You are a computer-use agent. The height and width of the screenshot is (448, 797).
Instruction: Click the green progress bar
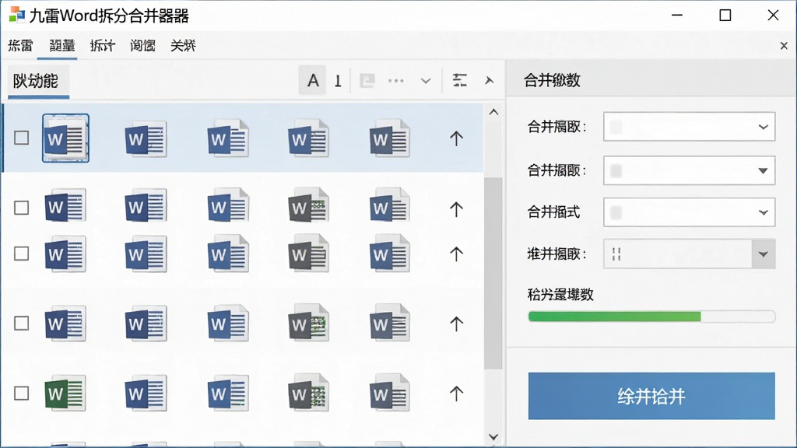[x=651, y=317]
